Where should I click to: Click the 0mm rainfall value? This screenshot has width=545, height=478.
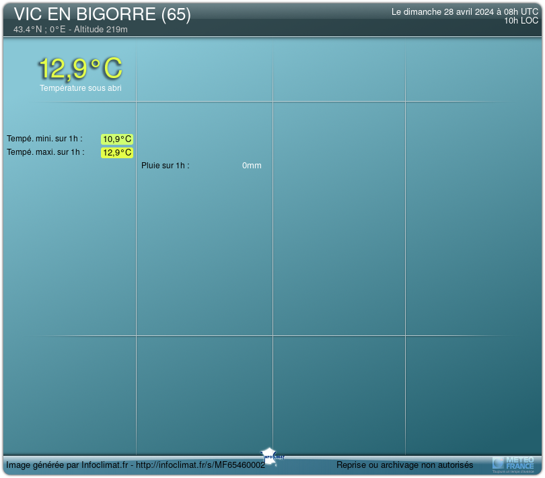pos(252,166)
